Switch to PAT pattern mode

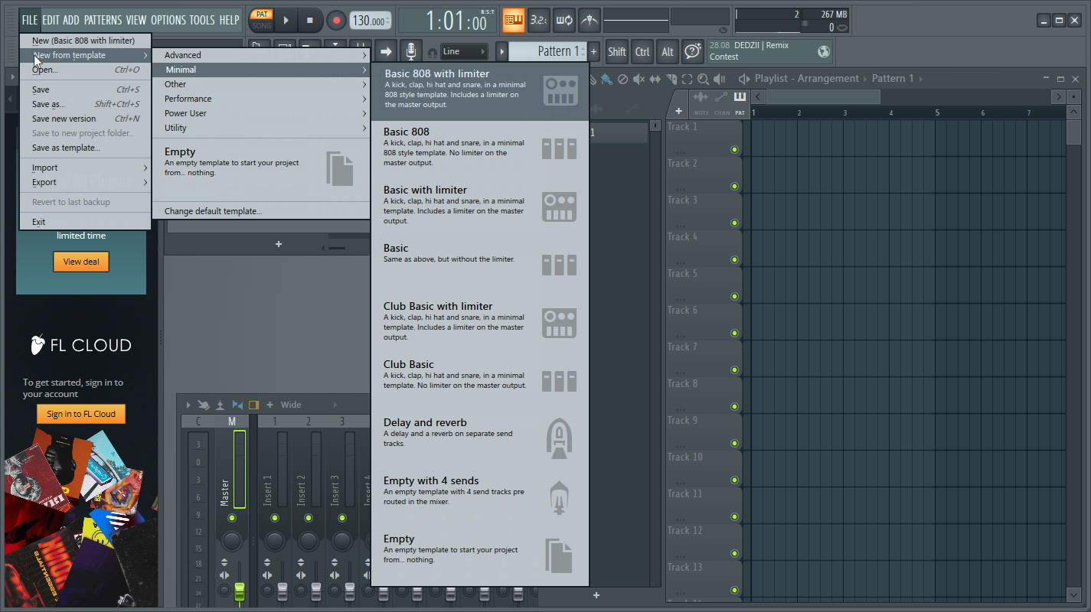[262, 15]
